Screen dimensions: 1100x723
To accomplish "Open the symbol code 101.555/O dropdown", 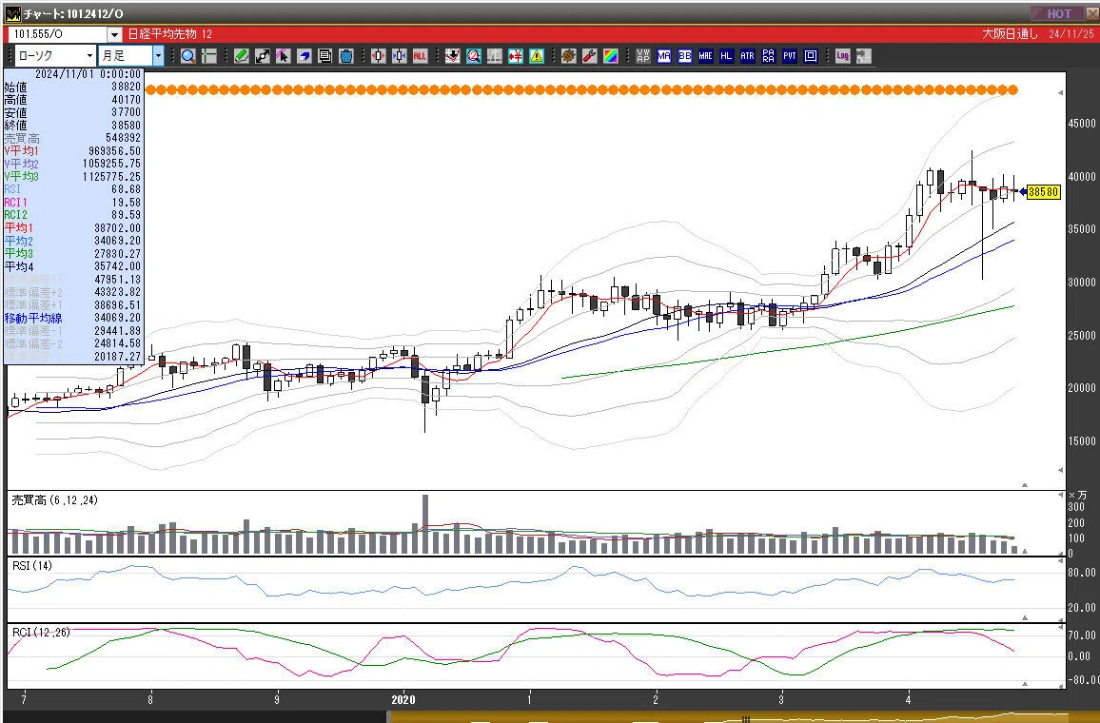I will pyautogui.click(x=115, y=34).
